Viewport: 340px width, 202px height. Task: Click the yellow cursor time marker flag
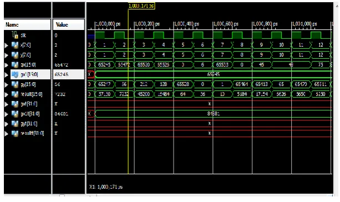tap(141, 6)
